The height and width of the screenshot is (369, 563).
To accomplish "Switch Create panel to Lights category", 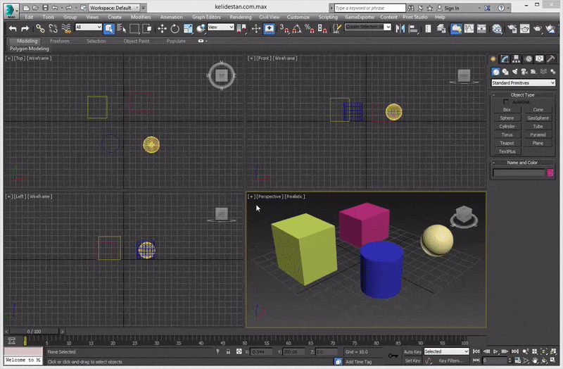I will point(515,72).
